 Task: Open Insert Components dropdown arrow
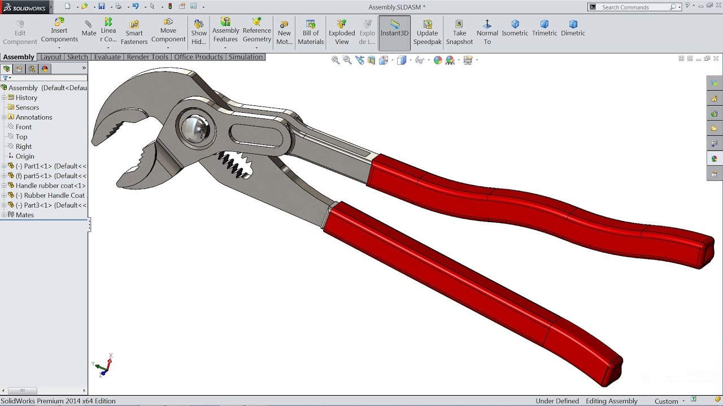click(59, 48)
